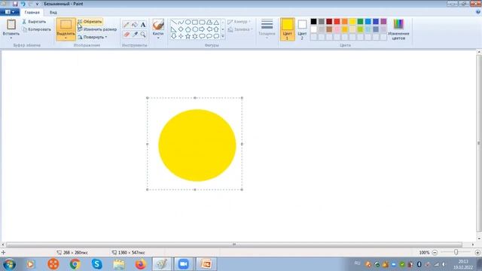Click Изменить размер (Resize) button
The width and height of the screenshot is (482, 271).
tap(97, 29)
